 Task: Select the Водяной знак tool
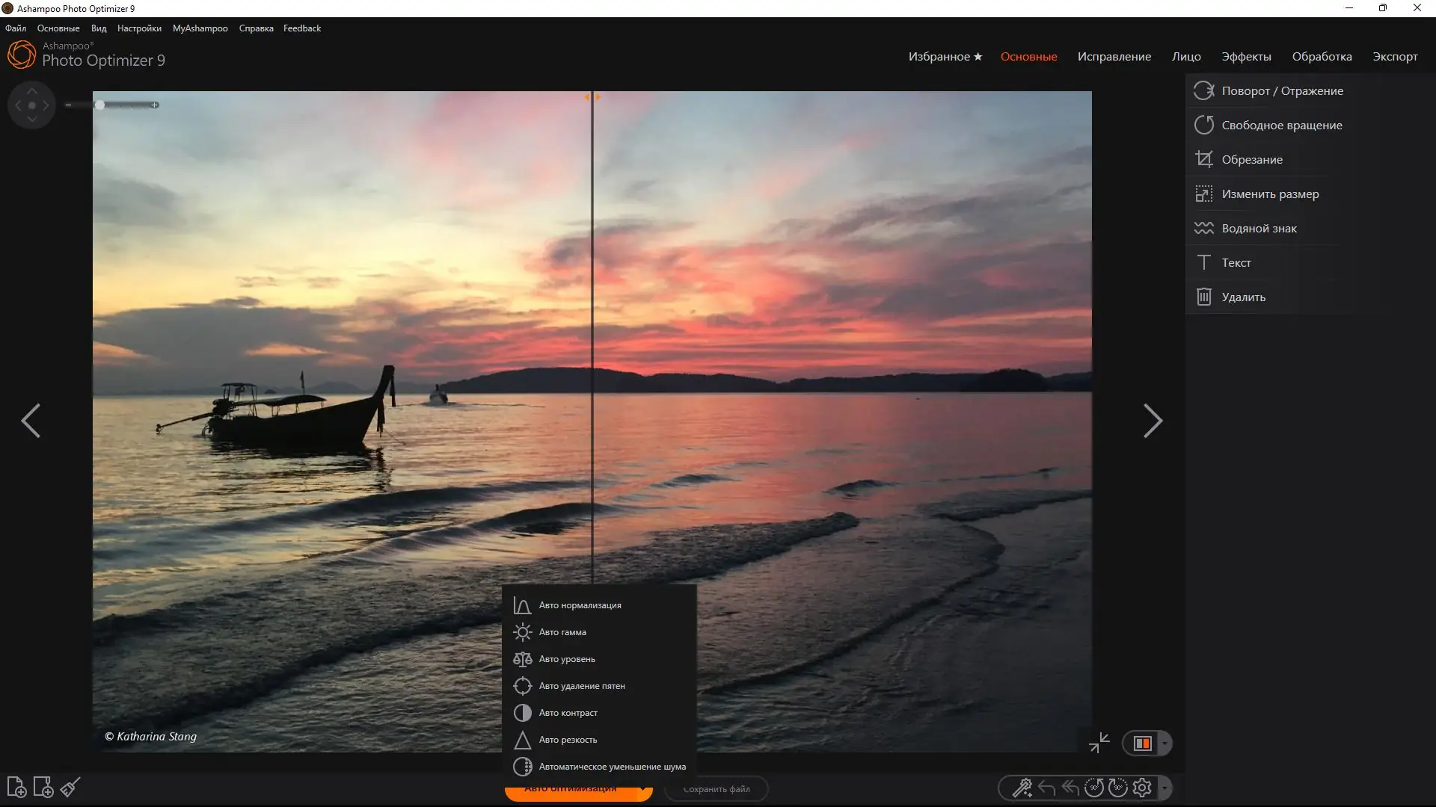[x=1259, y=228]
